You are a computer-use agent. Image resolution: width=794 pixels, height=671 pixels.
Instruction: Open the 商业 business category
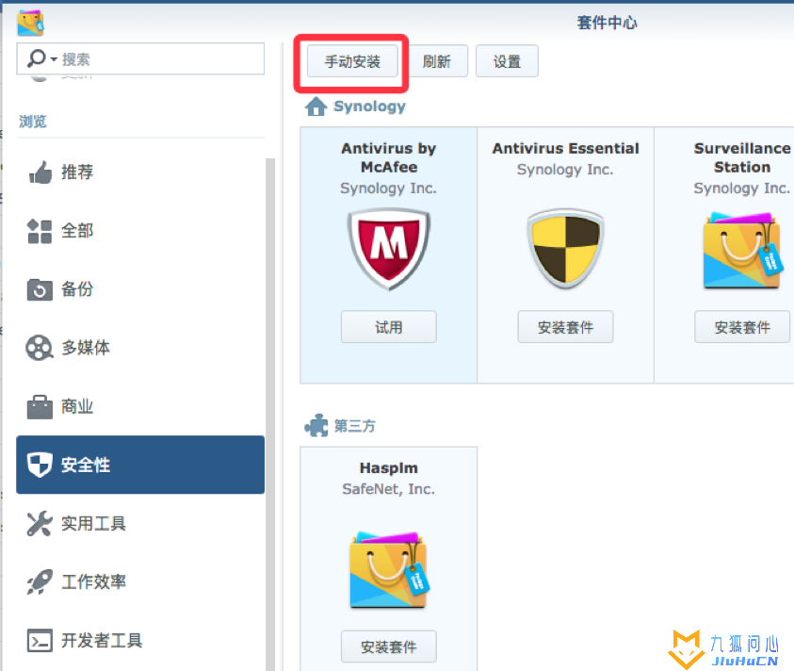pos(140,406)
